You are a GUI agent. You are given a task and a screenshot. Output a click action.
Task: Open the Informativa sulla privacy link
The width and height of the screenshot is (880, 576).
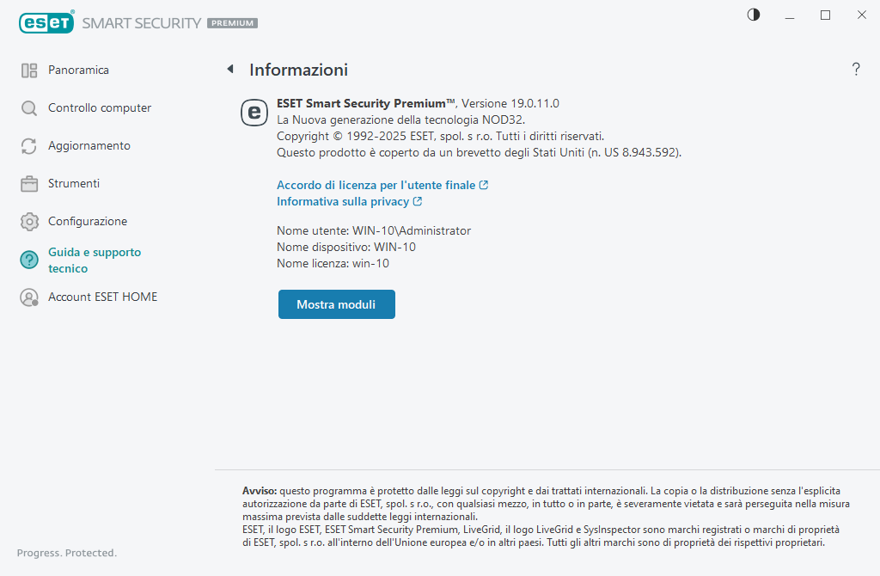pos(343,201)
